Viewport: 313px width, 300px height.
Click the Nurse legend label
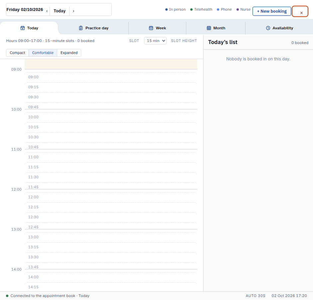(245, 9)
